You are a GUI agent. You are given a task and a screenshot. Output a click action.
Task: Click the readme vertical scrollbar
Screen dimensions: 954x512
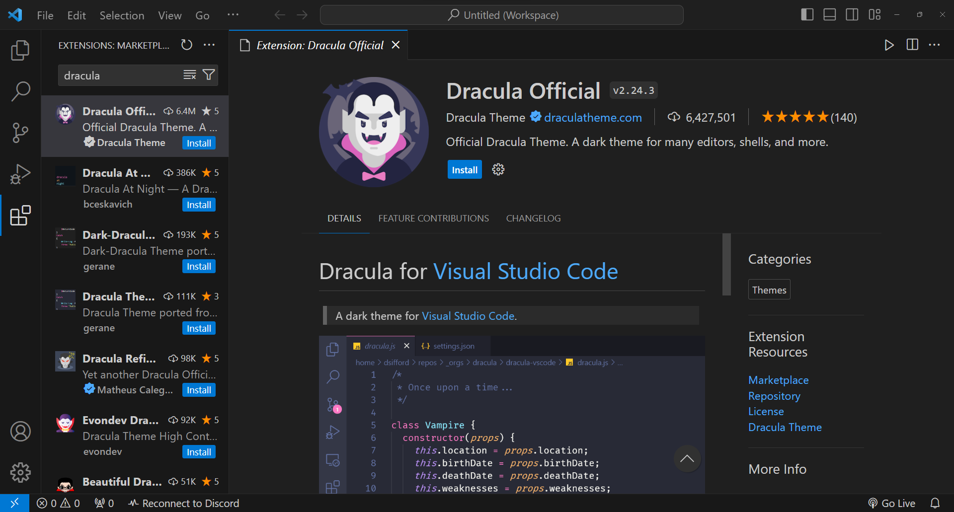[x=726, y=264]
